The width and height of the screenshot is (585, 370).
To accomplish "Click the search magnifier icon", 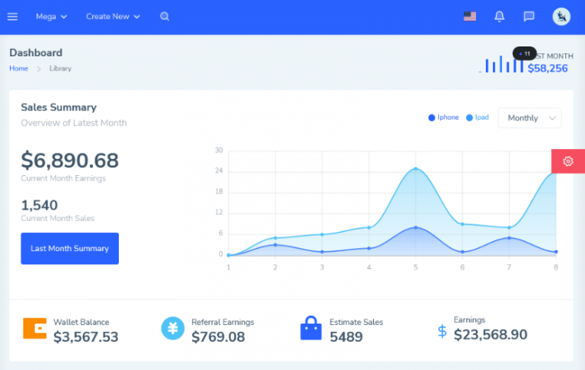I will (x=165, y=17).
